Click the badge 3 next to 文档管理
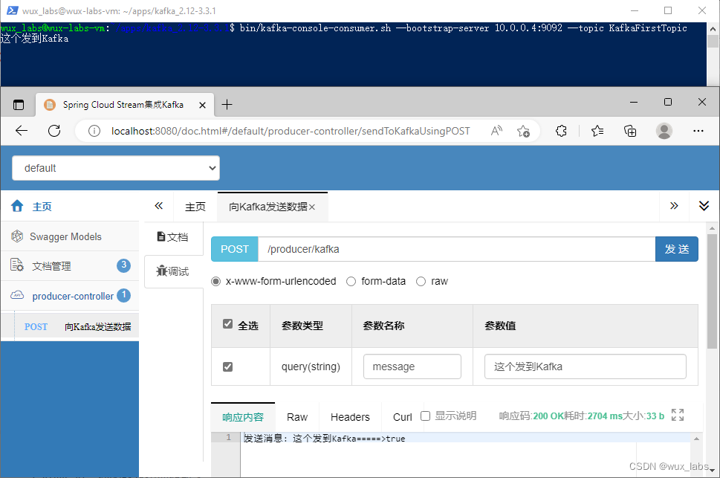720x478 pixels. coord(123,265)
